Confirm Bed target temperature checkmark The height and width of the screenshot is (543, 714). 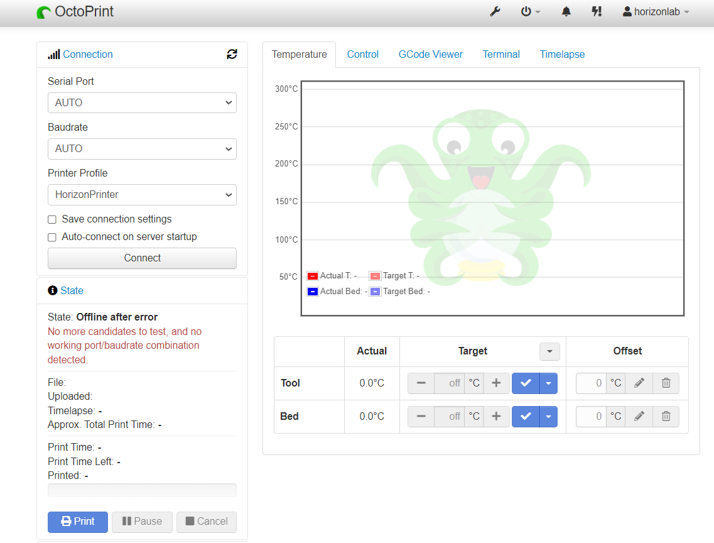pos(526,416)
